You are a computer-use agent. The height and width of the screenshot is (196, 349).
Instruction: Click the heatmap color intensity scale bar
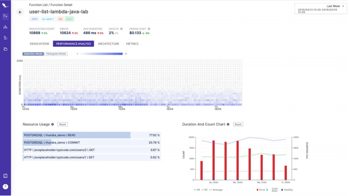click(101, 54)
